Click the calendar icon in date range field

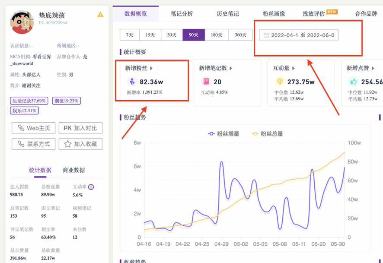266,35
